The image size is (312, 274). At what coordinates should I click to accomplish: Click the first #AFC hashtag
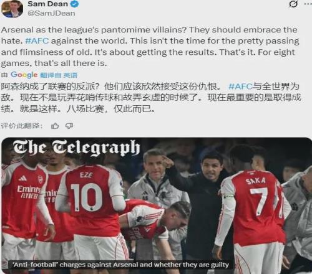click(x=37, y=40)
